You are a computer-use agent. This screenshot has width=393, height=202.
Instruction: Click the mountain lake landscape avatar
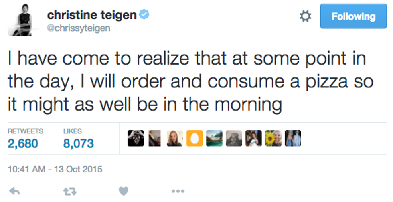(x=214, y=138)
